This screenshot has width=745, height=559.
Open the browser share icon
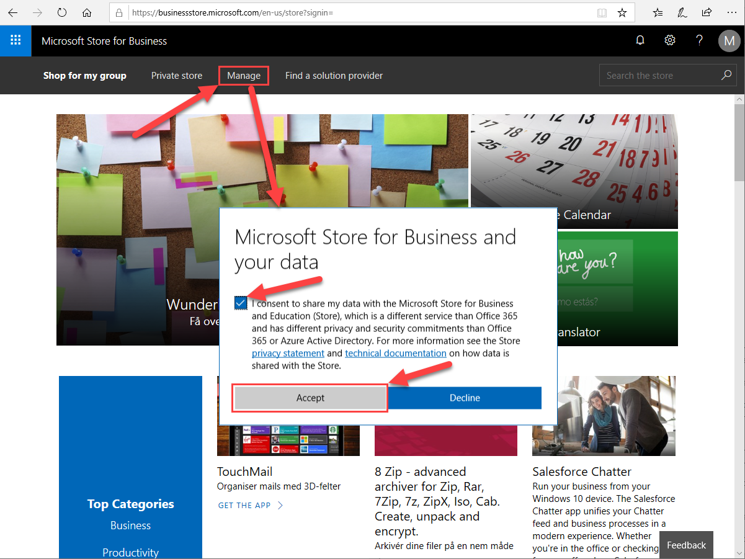(x=706, y=12)
